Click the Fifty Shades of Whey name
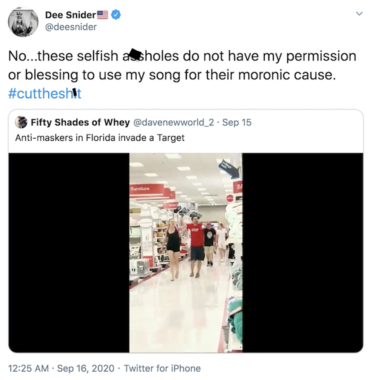 click(80, 122)
